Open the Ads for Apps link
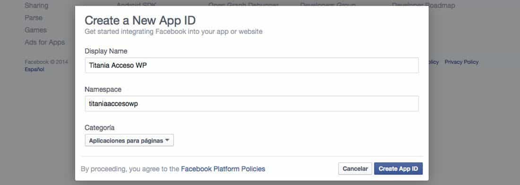This screenshot has width=520, height=185. [45, 42]
